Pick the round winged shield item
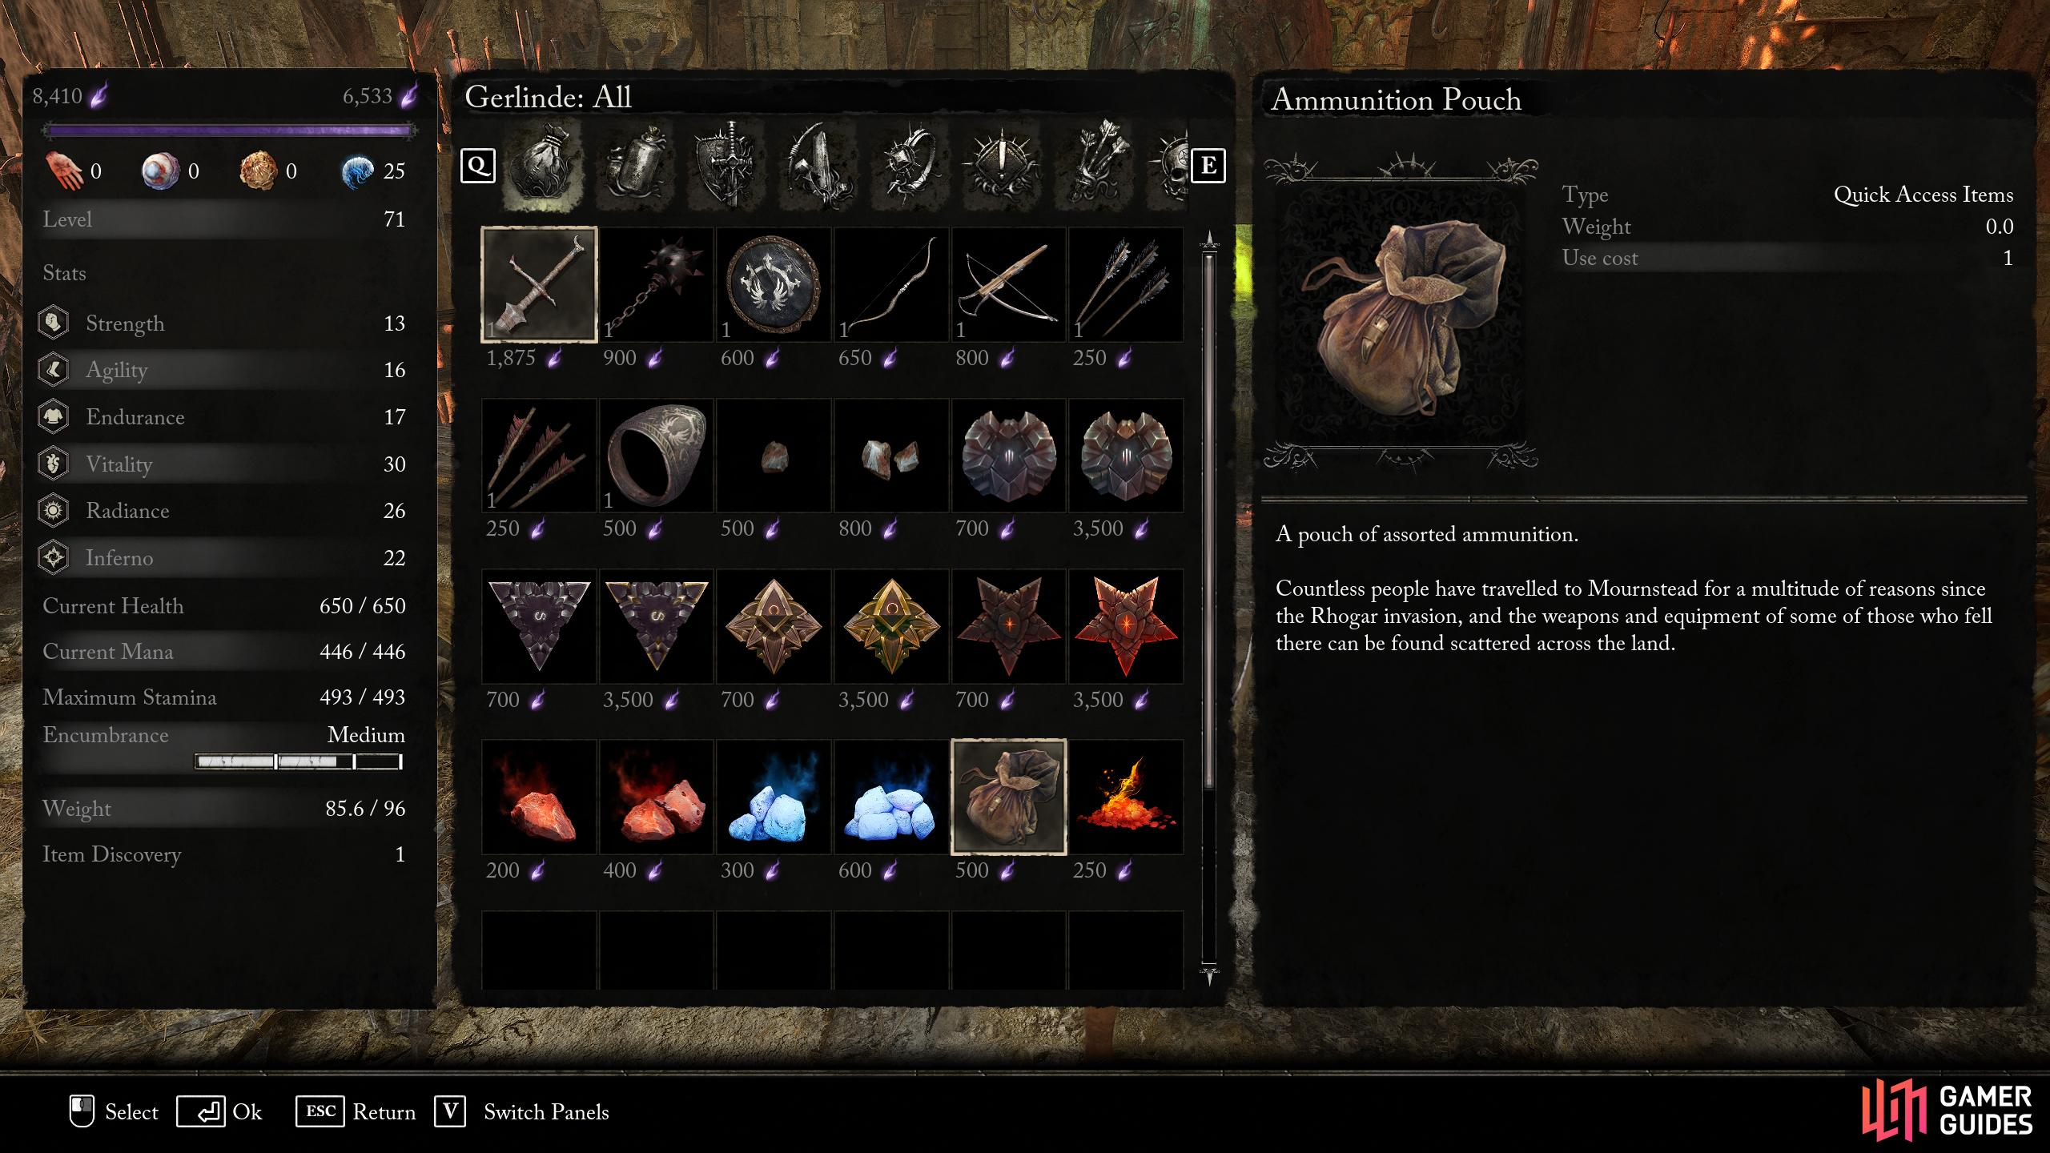Viewport: 2050px width, 1153px height. point(774,284)
